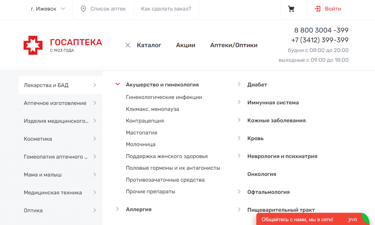Open Неврология и психиатрия category link
Image resolution: width=375 pixels, height=225 pixels.
coord(282,156)
